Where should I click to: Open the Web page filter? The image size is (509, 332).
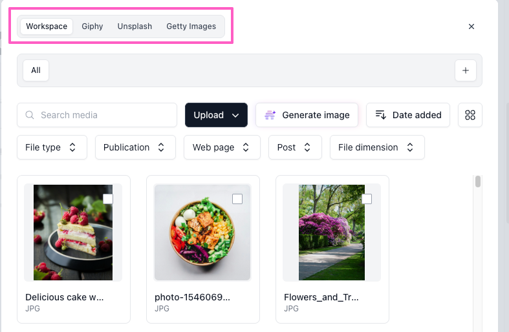(x=221, y=147)
